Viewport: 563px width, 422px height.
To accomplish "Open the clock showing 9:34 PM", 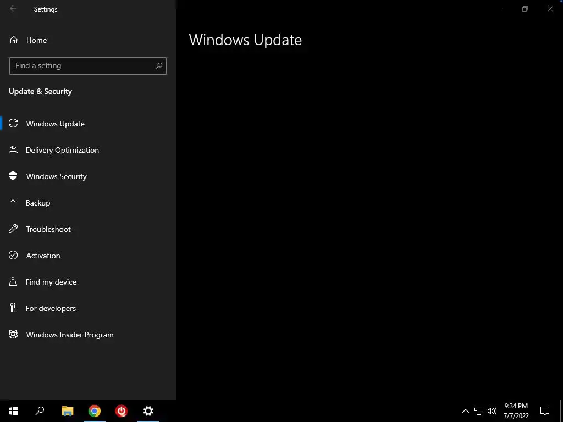I will [516, 411].
